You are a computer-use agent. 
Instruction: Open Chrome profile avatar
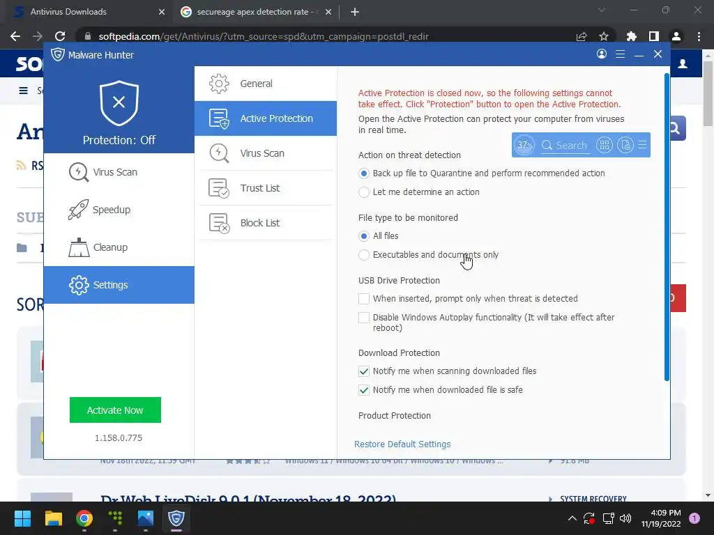pos(676,36)
